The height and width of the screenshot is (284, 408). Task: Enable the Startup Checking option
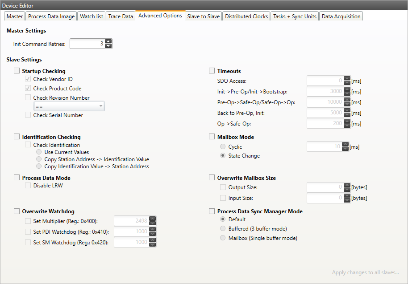coord(17,70)
